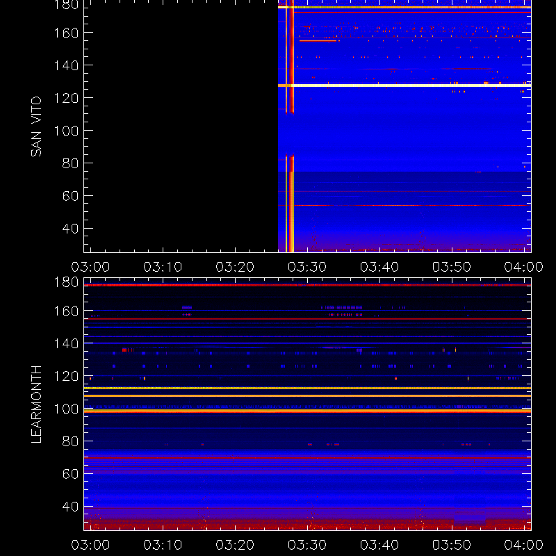Select the 160 tick label on San Vito plot
The width and height of the screenshot is (556, 556).
(66, 33)
